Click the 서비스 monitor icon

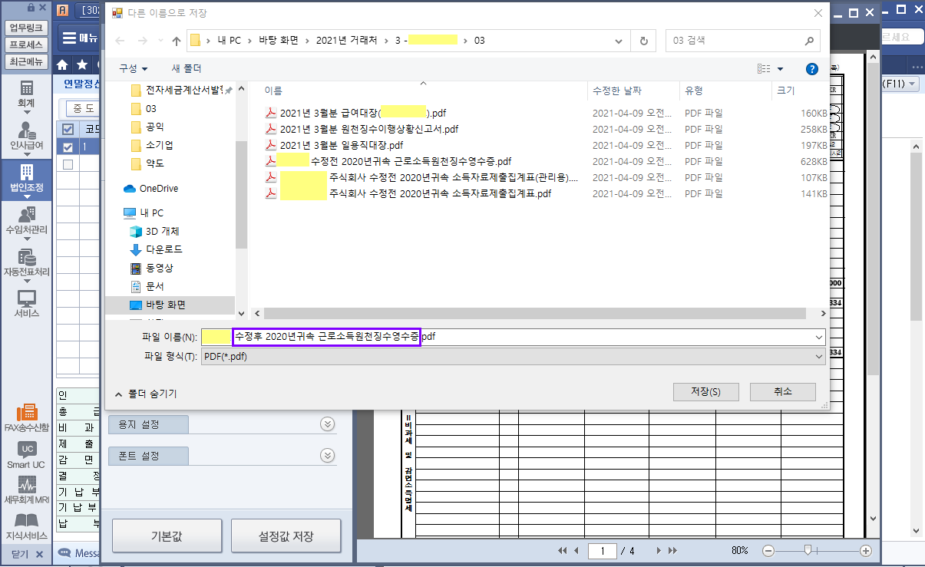click(x=26, y=301)
